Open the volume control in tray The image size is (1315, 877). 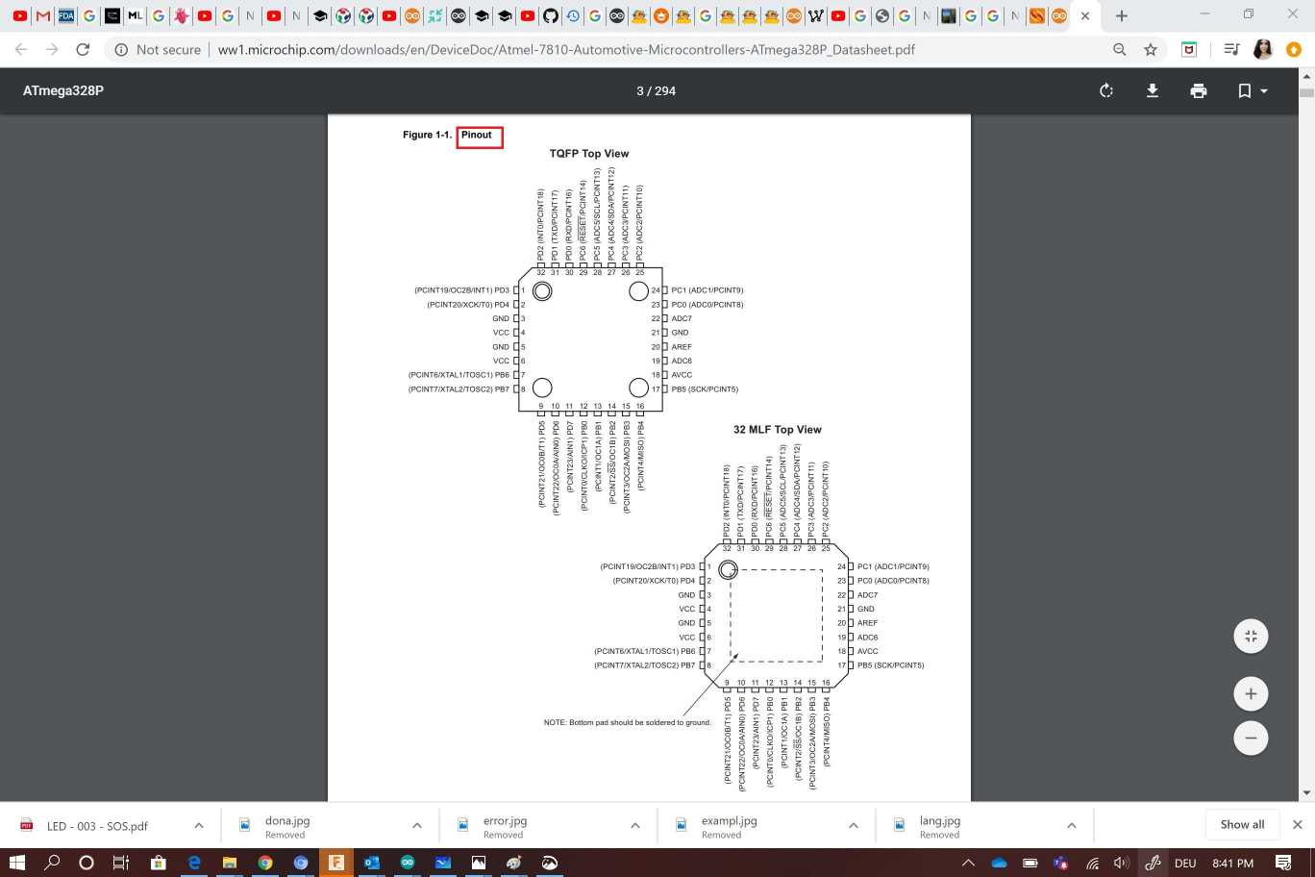click(x=1121, y=863)
